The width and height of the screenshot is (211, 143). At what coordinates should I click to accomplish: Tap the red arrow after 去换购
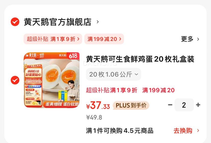[198, 131]
